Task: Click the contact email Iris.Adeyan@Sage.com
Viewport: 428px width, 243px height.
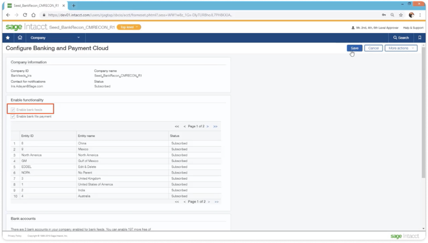Action: [x=27, y=86]
